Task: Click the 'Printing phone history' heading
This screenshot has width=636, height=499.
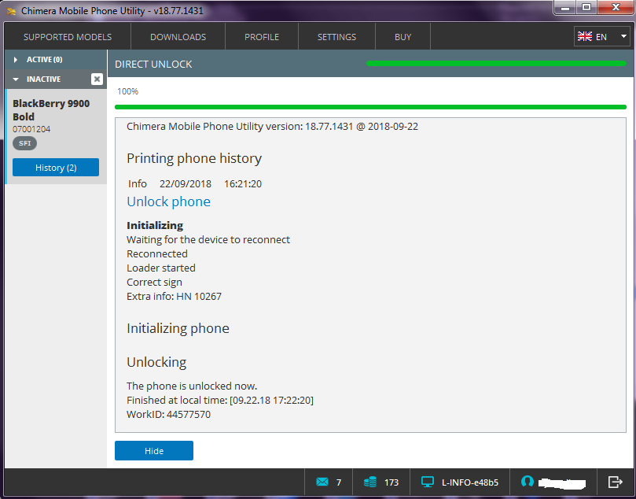Action: coord(194,158)
